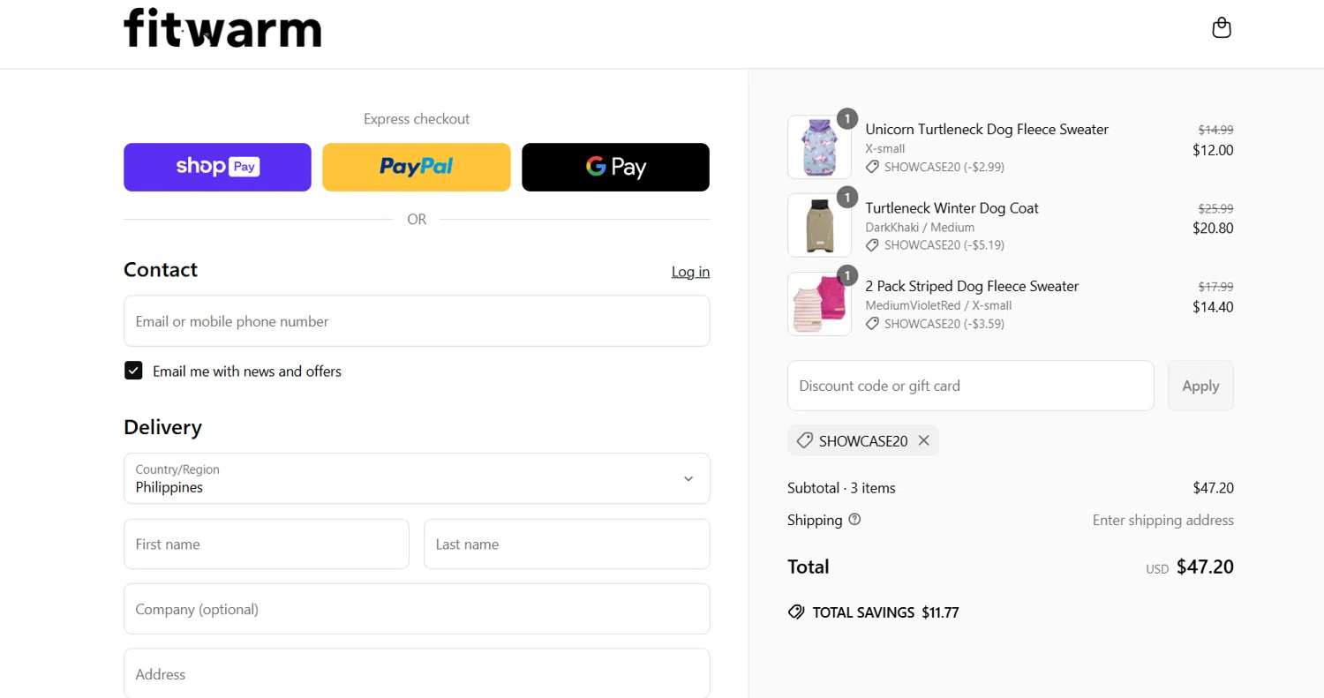
Task: Pay with PayPal express checkout
Action: coord(417,167)
